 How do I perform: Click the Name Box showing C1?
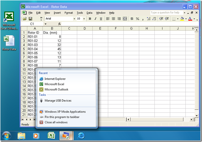[x=32, y=24]
